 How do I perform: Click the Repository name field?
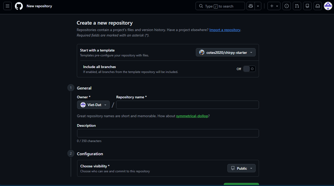pos(188,105)
